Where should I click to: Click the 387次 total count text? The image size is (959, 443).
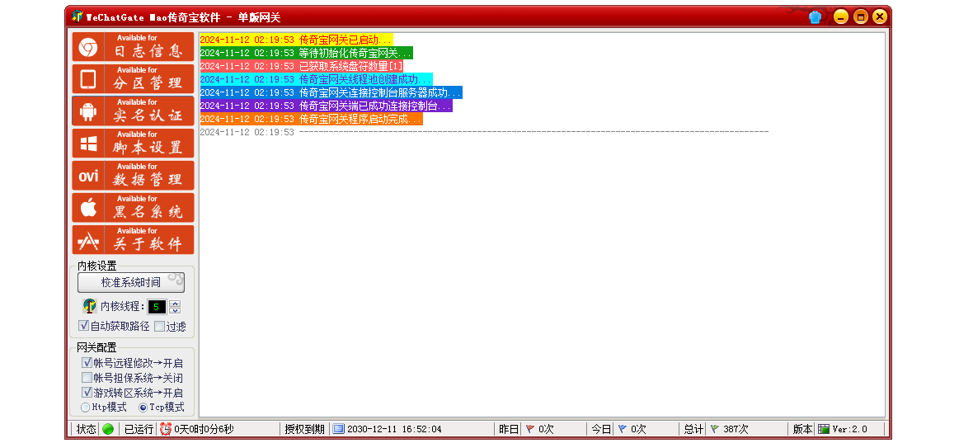coord(736,429)
